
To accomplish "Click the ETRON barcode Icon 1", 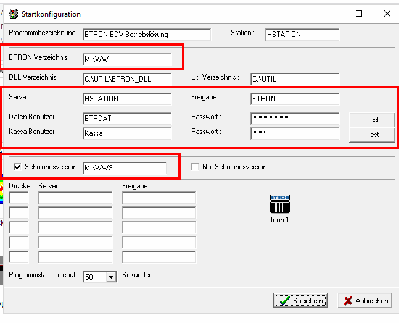I will point(280,204).
